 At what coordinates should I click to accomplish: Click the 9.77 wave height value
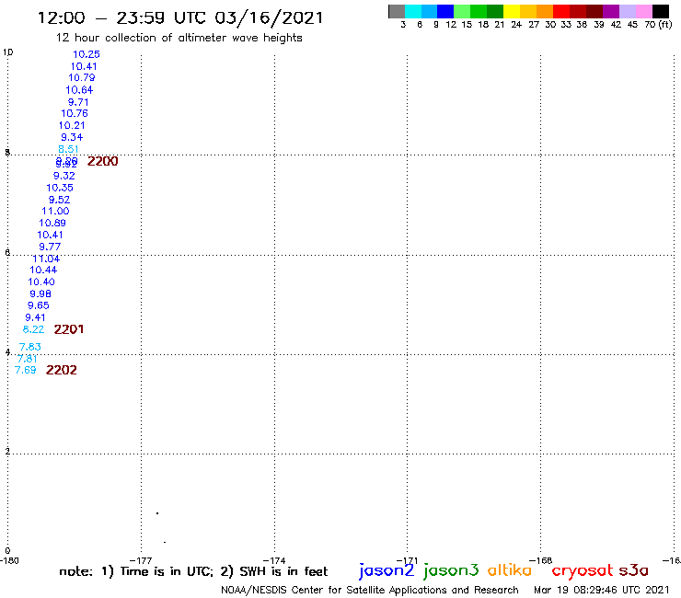tap(50, 247)
